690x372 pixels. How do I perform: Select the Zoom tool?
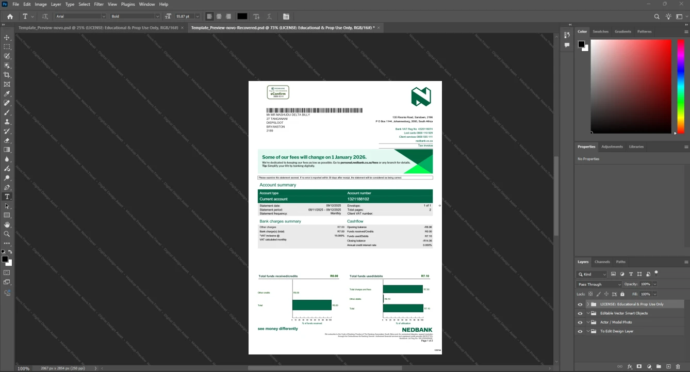click(x=7, y=234)
